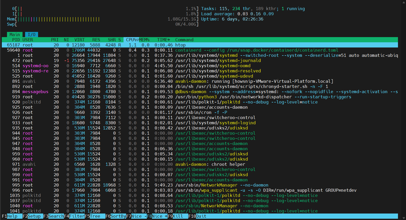Image resolution: width=406 pixels, height=220 pixels.
Task: Select PID 1 systemd process row
Action: (x=200, y=55)
